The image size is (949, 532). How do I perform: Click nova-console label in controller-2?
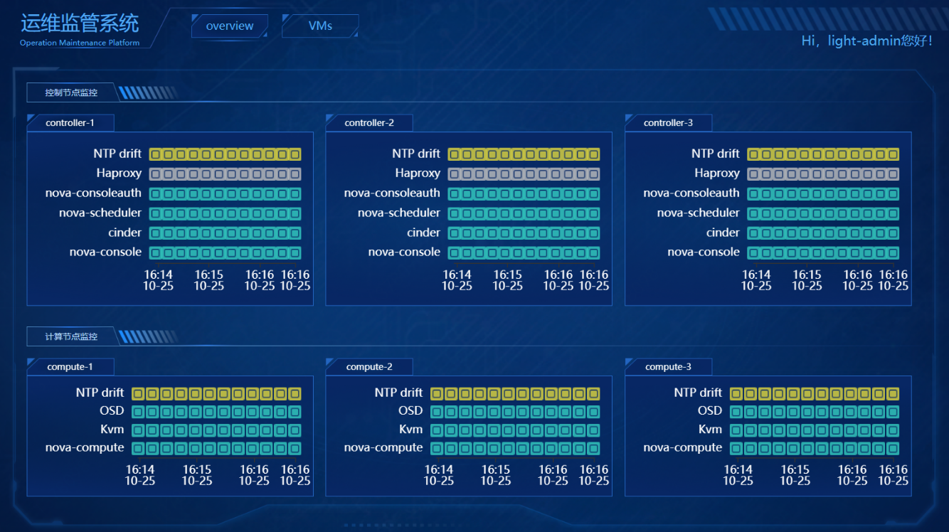(404, 252)
